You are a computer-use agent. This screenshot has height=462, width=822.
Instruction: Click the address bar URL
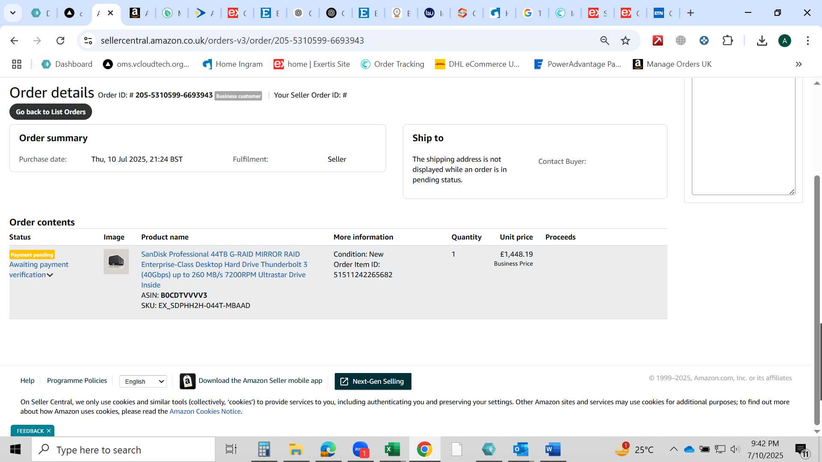pos(232,41)
